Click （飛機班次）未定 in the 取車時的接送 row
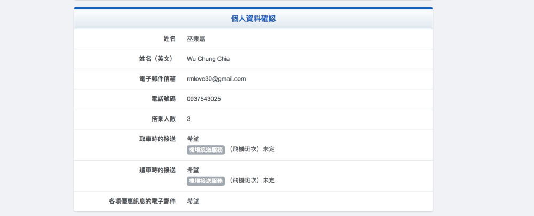 click(252, 149)
